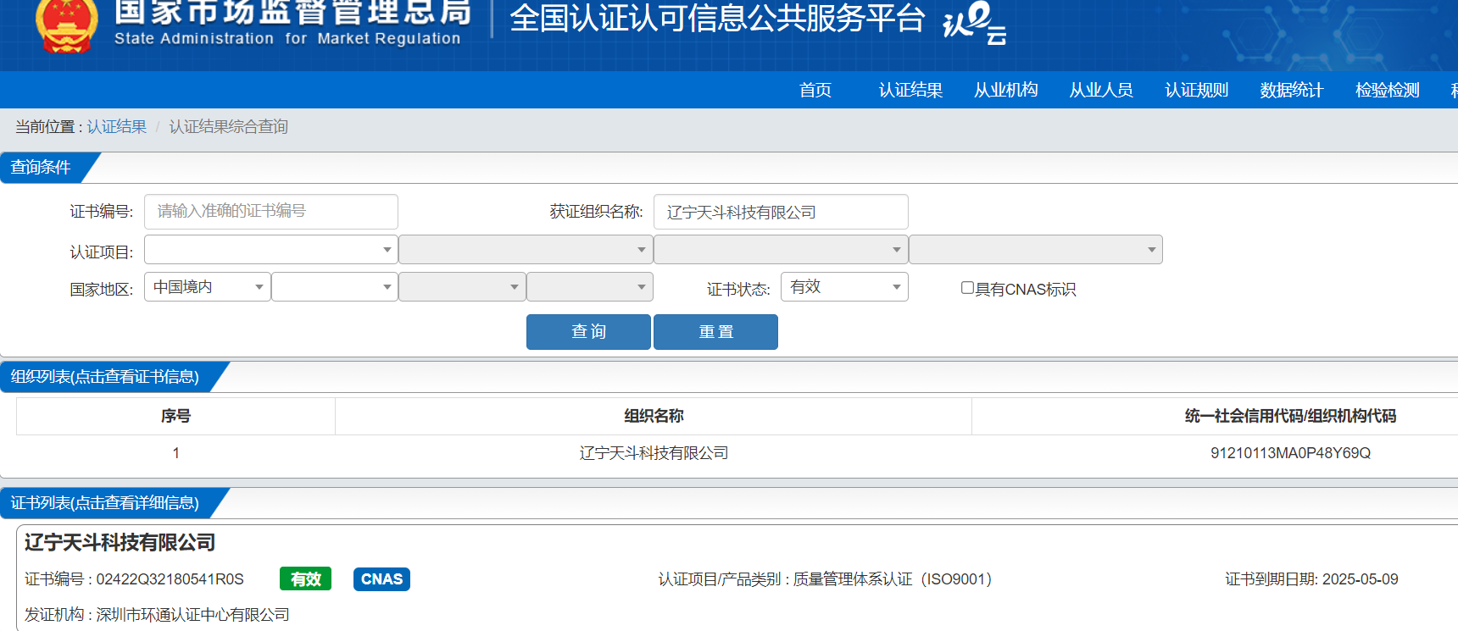Select 辽宁天斗科技有限公司 in the organization table
Viewport: 1458px width, 631px height.
(654, 453)
